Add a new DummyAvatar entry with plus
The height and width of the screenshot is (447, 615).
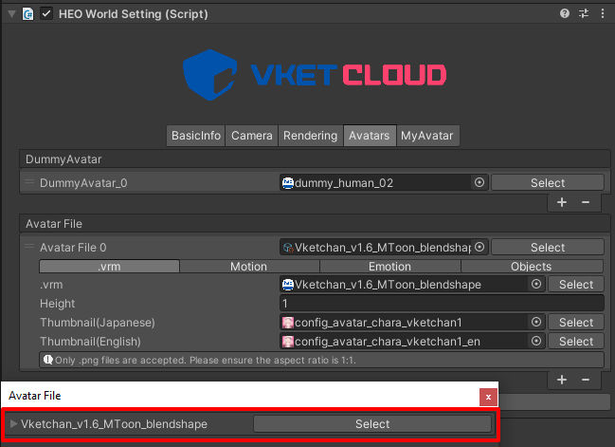click(562, 202)
